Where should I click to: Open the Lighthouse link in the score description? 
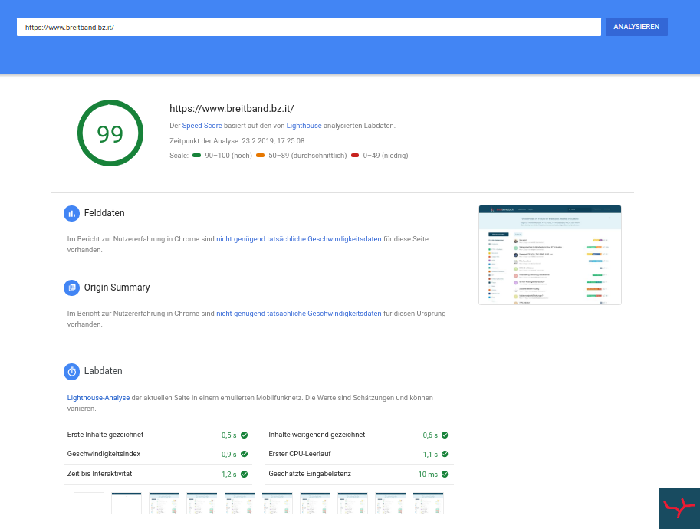point(304,125)
